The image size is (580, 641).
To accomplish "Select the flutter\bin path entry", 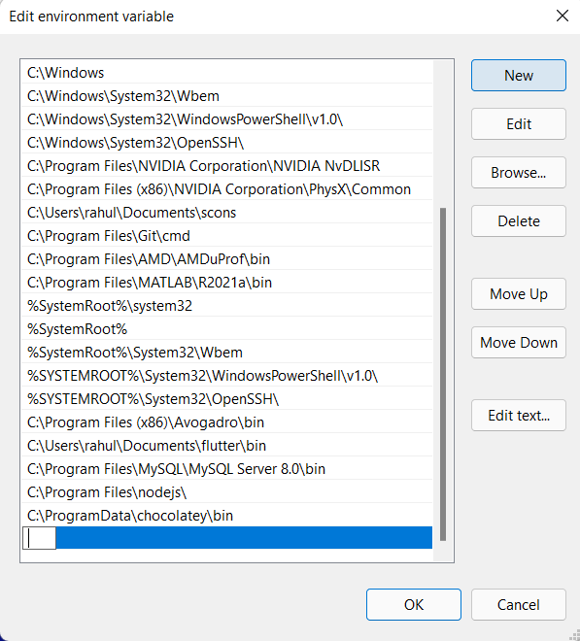I will click(227, 446).
